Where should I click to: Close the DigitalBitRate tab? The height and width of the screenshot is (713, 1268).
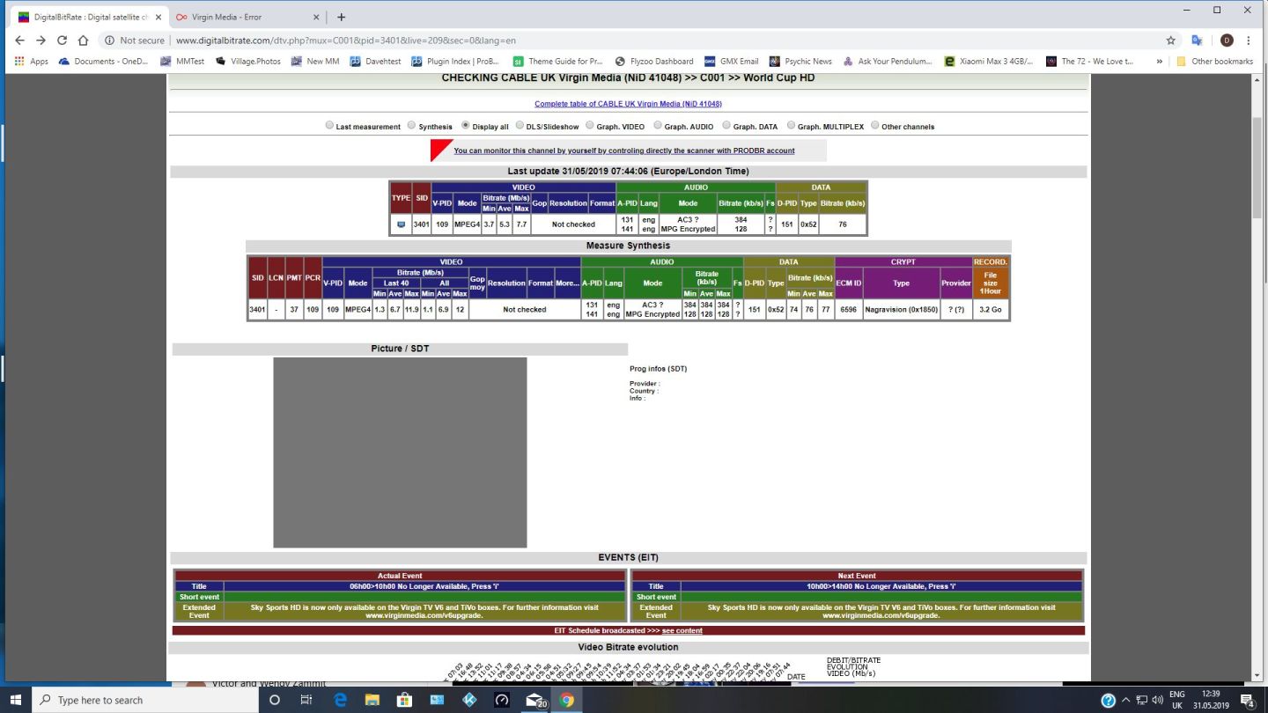click(x=158, y=17)
